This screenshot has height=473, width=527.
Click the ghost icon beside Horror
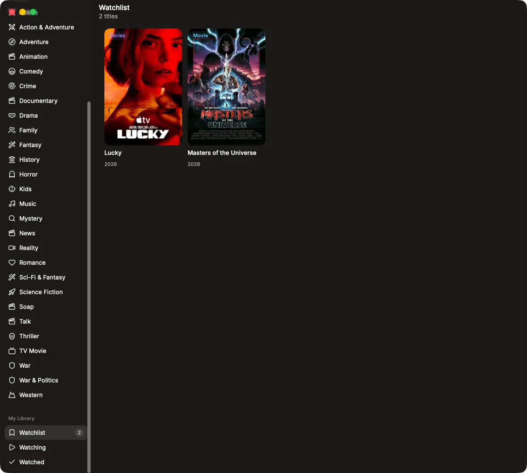[12, 174]
